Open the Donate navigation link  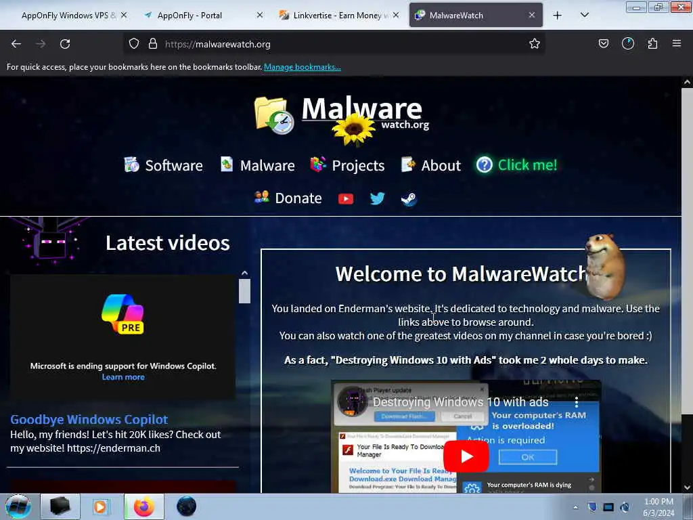pos(288,198)
